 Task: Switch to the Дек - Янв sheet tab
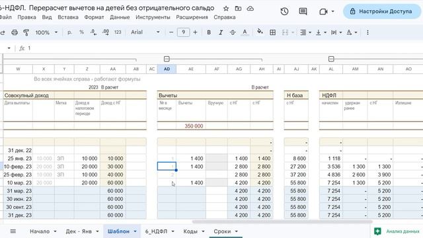point(79,231)
